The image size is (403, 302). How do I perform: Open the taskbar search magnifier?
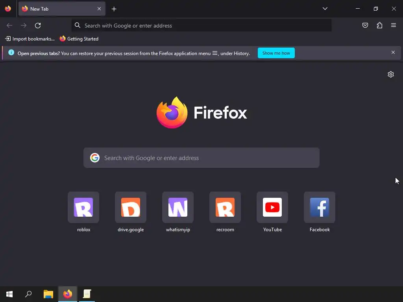(28, 294)
